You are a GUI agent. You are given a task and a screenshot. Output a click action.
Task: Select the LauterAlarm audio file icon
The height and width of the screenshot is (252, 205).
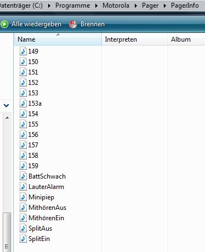click(23, 187)
